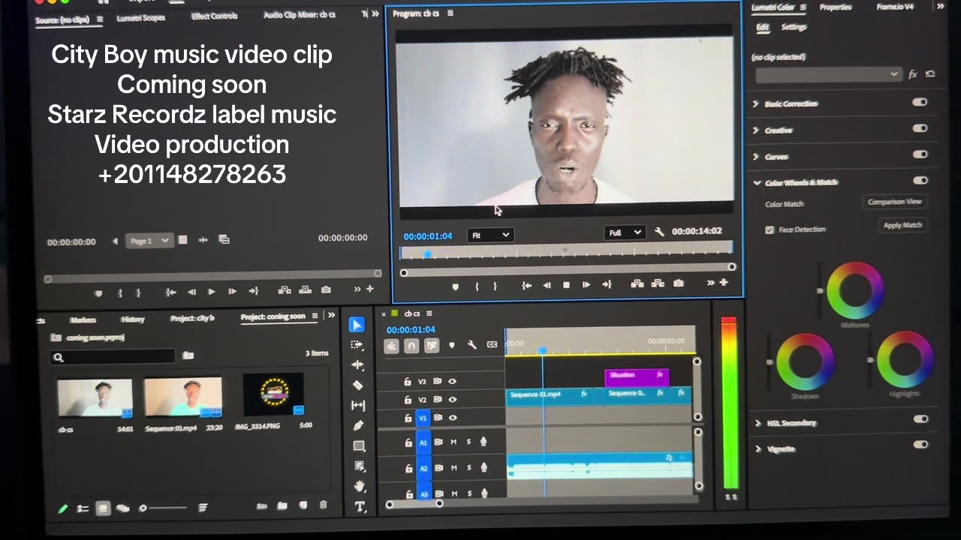Select the Pen tool in the toolbar
Screen dimensions: 961x540
pos(358,425)
